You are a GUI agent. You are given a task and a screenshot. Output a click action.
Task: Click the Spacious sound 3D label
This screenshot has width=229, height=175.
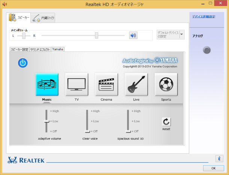(130, 139)
